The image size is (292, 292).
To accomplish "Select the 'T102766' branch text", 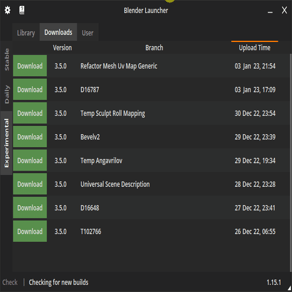I will [x=91, y=232].
